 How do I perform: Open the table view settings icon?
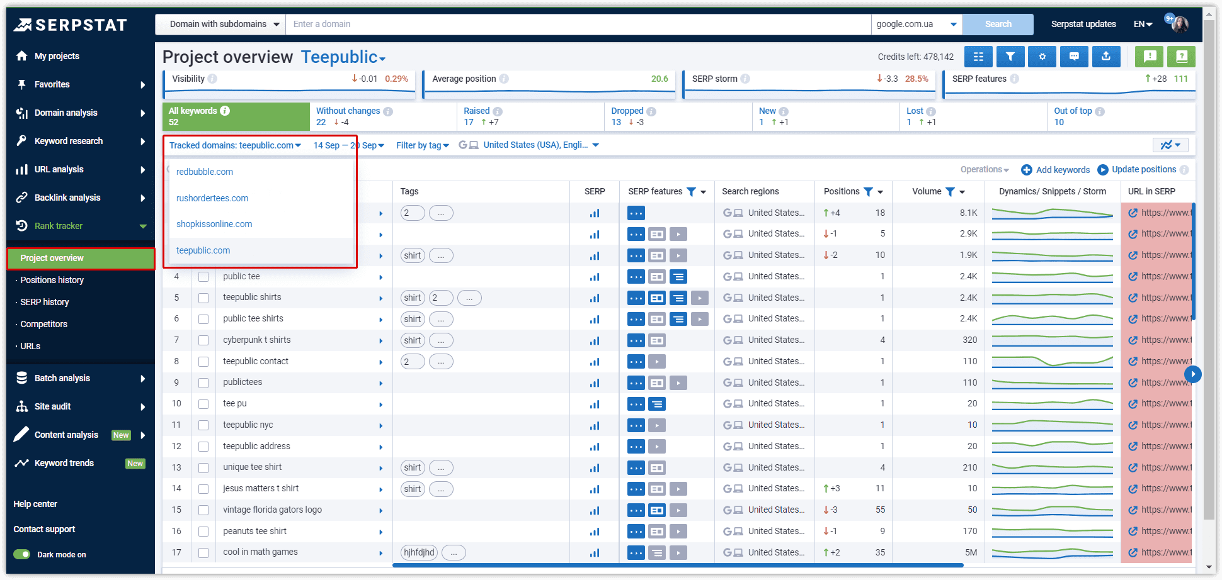click(978, 57)
